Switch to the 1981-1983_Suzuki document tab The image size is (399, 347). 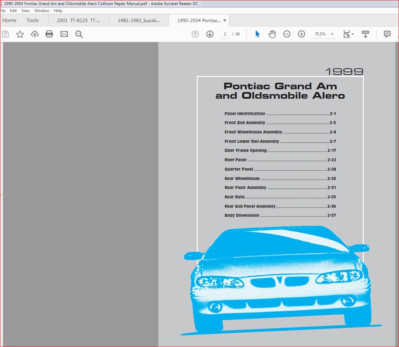pos(139,20)
